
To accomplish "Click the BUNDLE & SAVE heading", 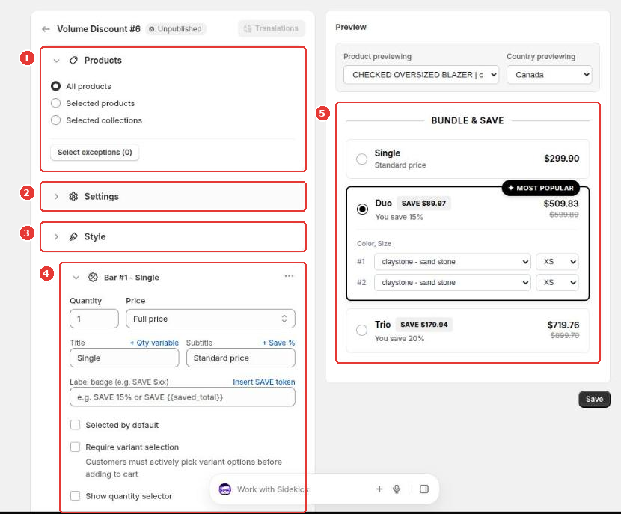I will [x=468, y=120].
